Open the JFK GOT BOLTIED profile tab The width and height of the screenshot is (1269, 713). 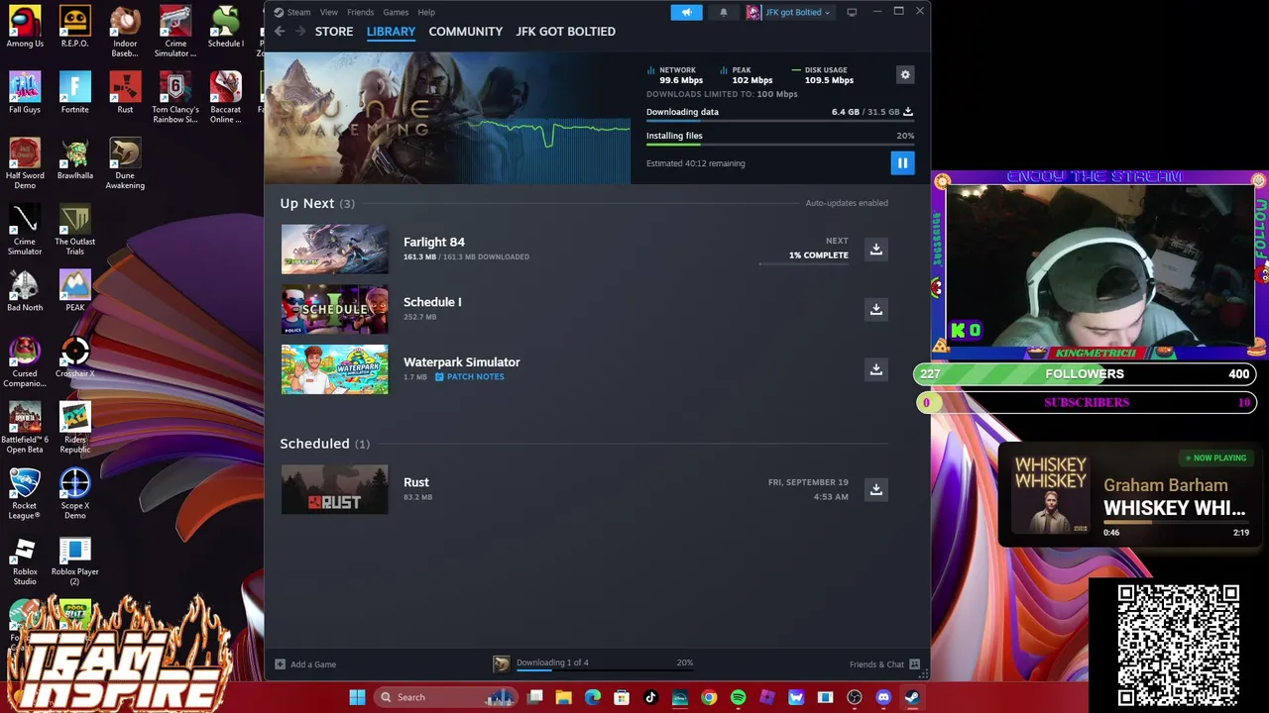point(565,32)
